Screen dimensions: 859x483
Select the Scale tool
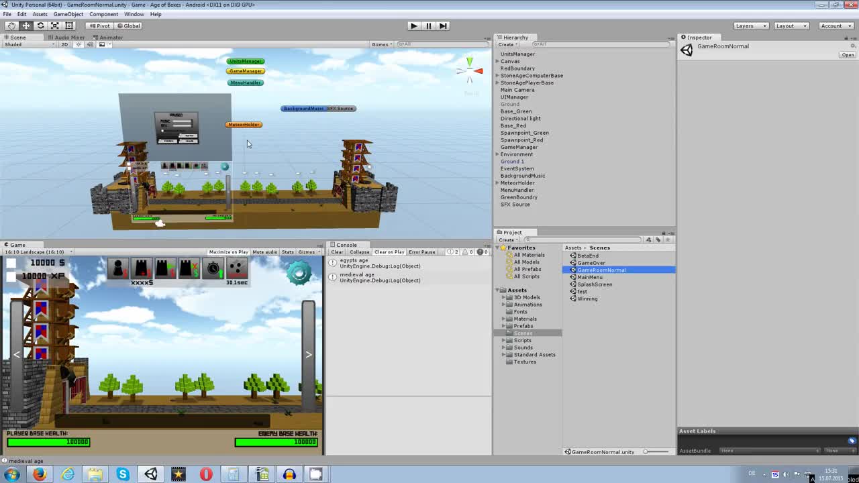pos(54,25)
